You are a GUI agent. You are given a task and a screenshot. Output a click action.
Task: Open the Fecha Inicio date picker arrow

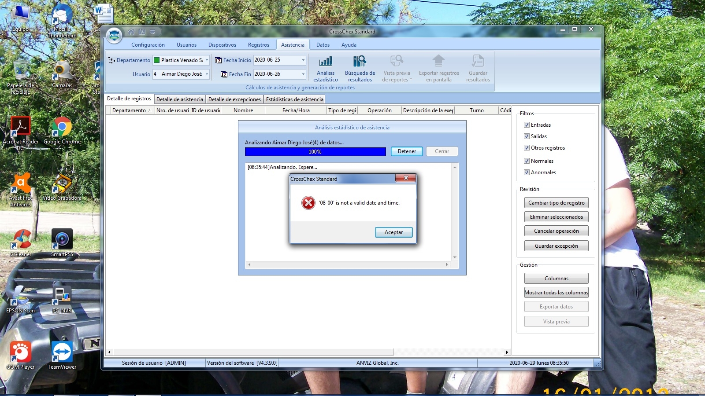click(x=303, y=60)
